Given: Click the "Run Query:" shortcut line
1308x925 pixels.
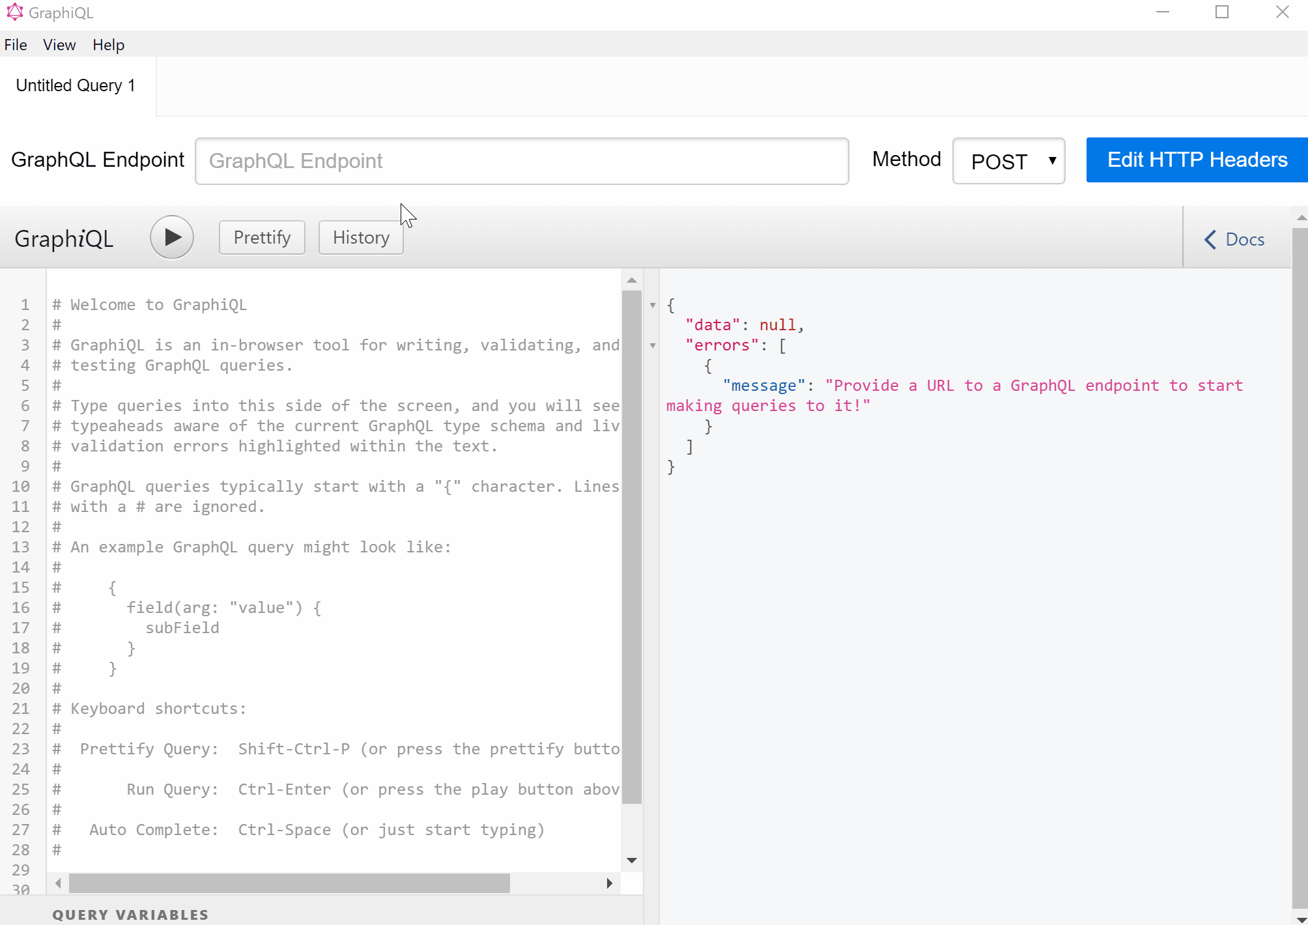Looking at the screenshot, I should [336, 790].
